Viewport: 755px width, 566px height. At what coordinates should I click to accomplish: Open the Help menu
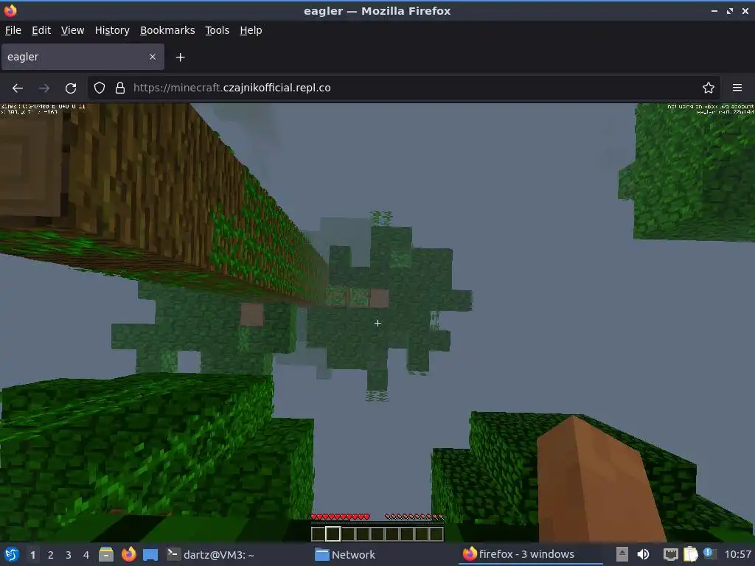click(251, 30)
